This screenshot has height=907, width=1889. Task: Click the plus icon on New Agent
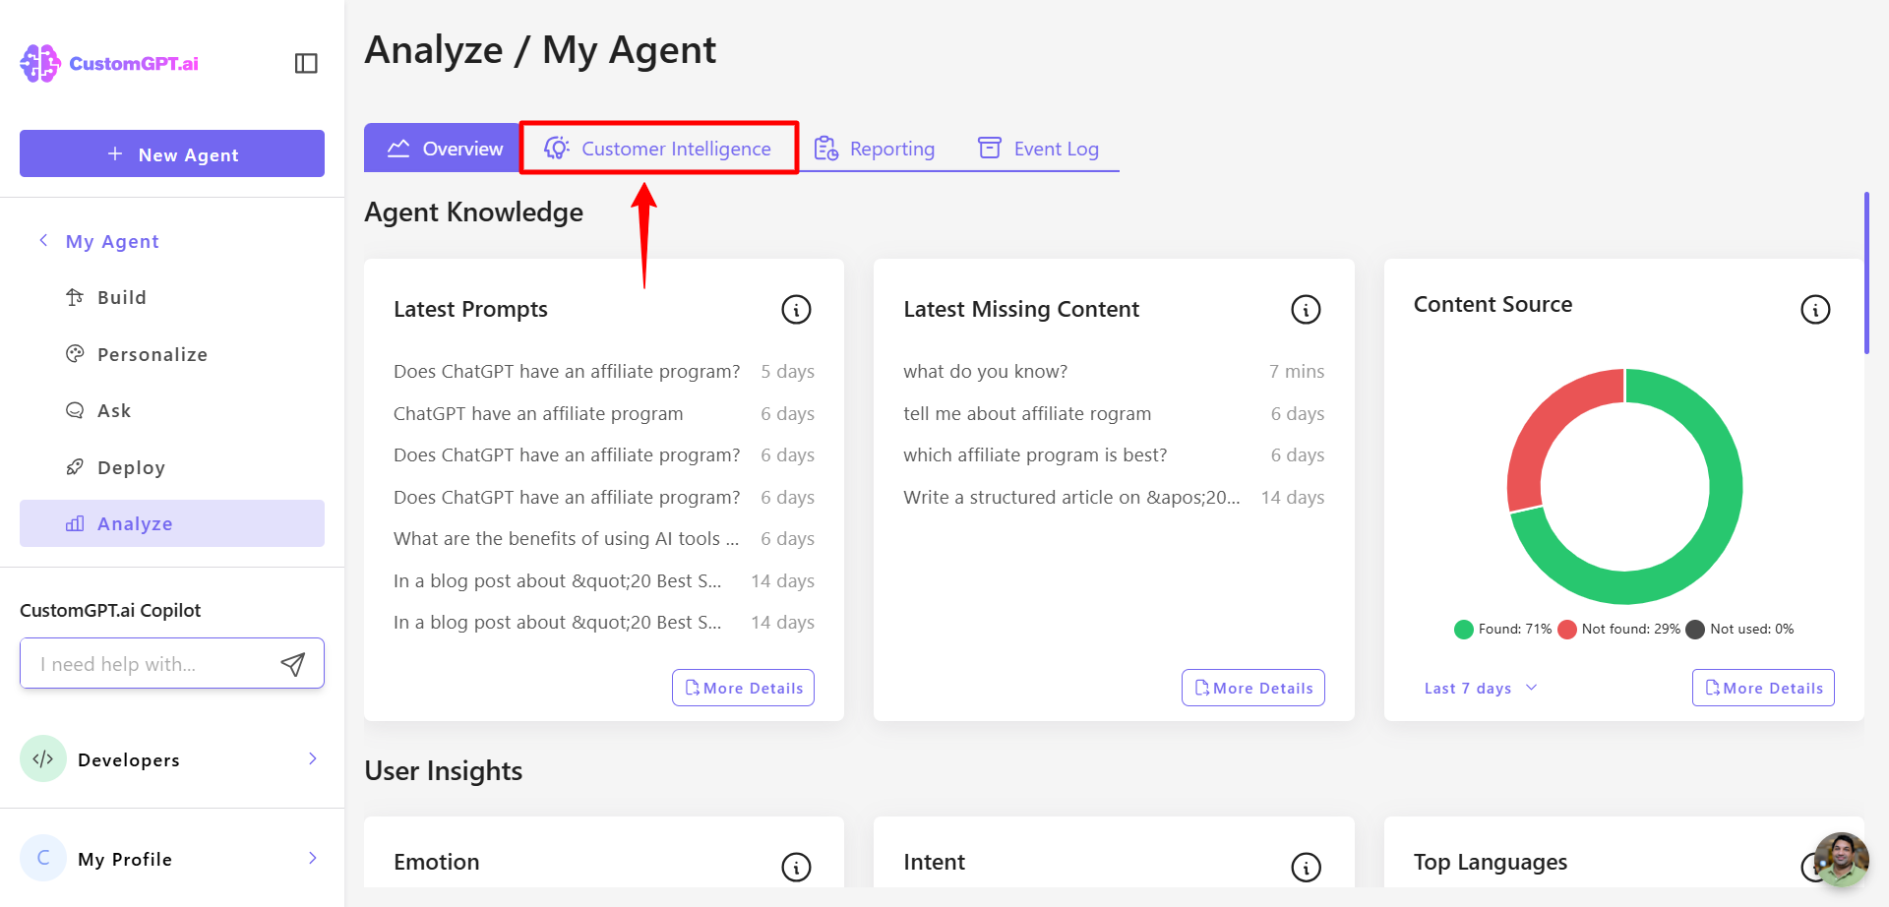pos(115,154)
